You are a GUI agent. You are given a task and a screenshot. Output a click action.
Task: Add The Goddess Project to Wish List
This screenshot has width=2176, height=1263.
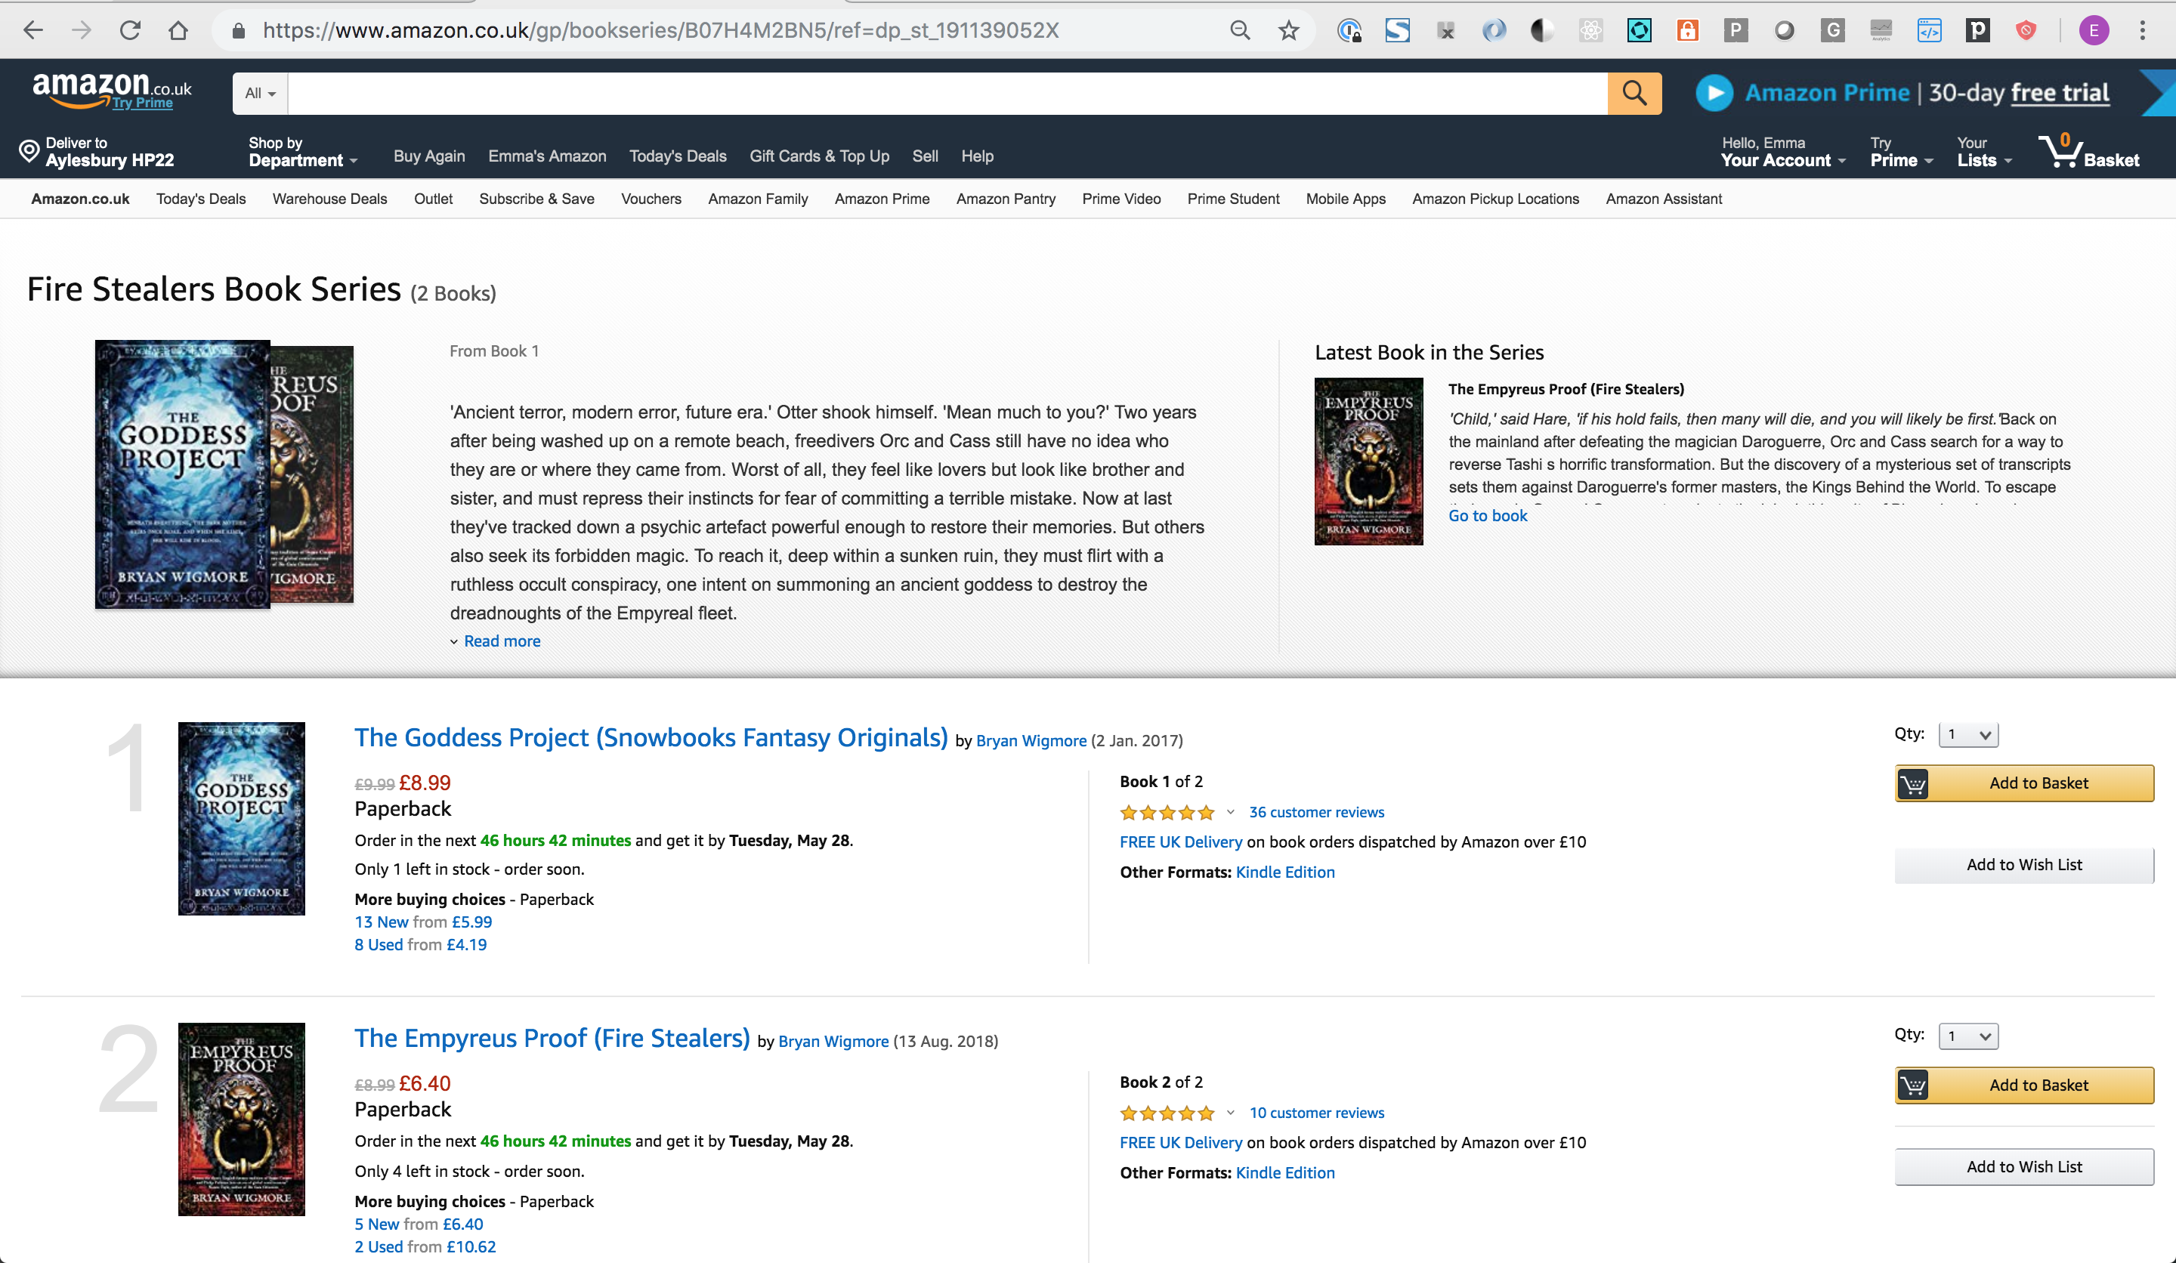pos(2024,865)
